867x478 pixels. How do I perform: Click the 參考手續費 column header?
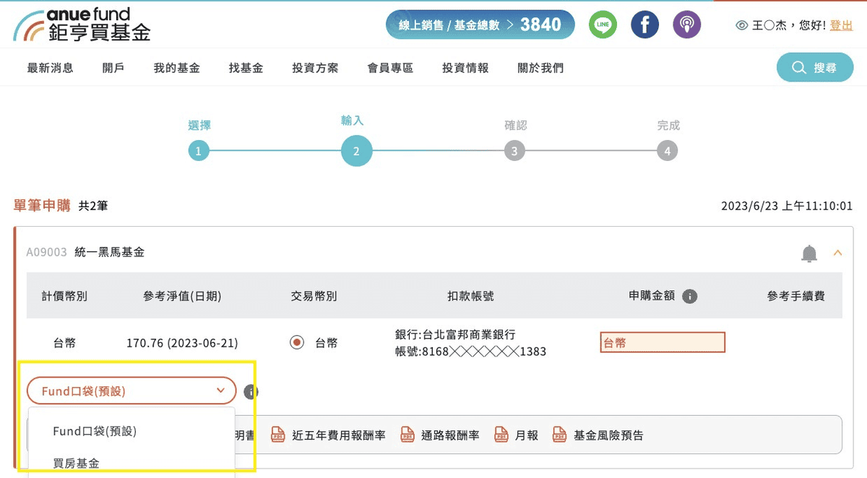point(795,296)
